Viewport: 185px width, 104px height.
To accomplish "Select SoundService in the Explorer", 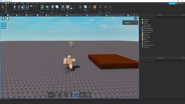I will [x=147, y=42].
